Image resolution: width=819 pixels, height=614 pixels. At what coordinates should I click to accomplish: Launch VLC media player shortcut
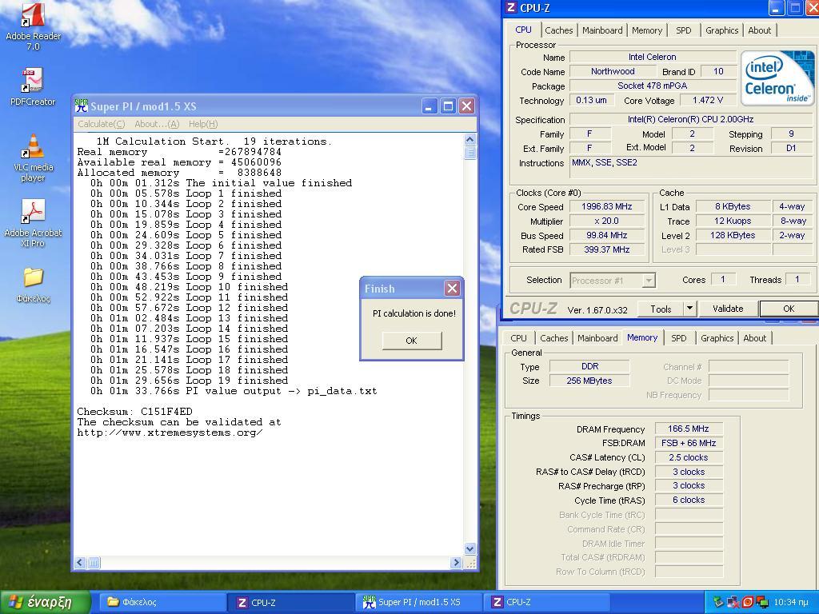pos(33,157)
